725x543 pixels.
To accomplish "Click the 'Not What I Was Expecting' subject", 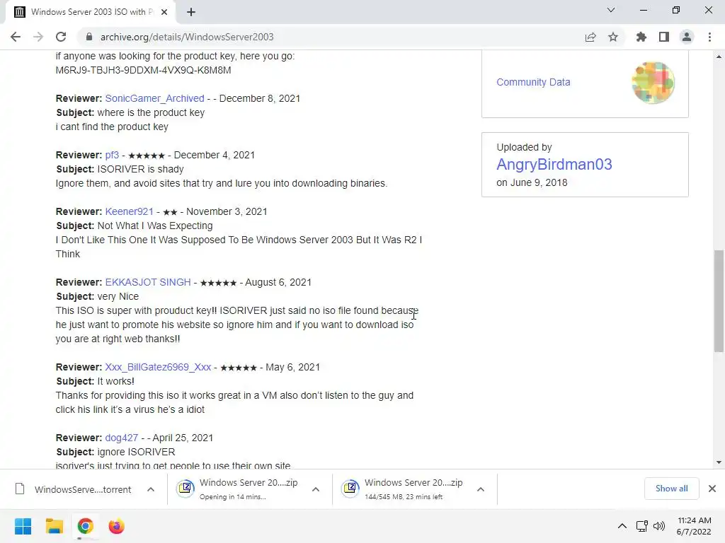I will click(x=155, y=226).
